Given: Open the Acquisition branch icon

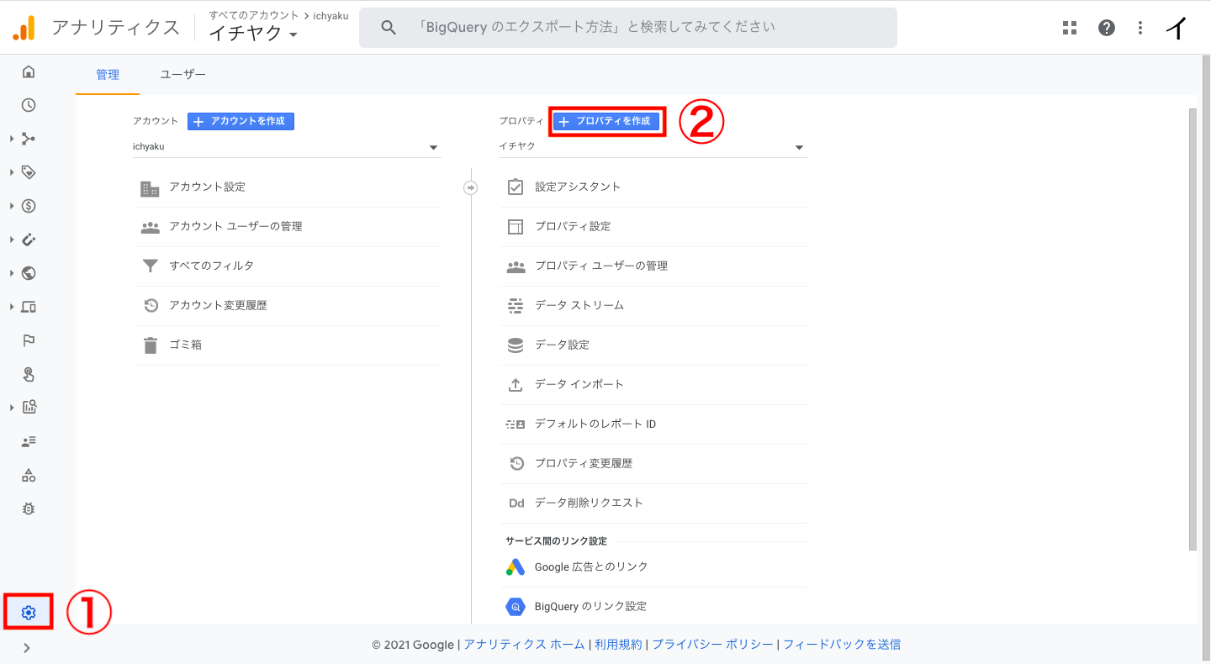Looking at the screenshot, I should pos(29,139).
